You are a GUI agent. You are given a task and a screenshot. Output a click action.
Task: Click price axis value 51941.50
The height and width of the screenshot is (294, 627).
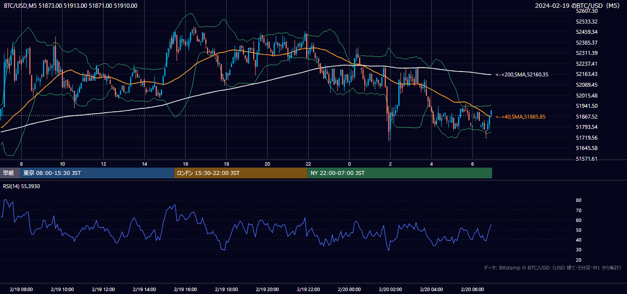click(587, 106)
